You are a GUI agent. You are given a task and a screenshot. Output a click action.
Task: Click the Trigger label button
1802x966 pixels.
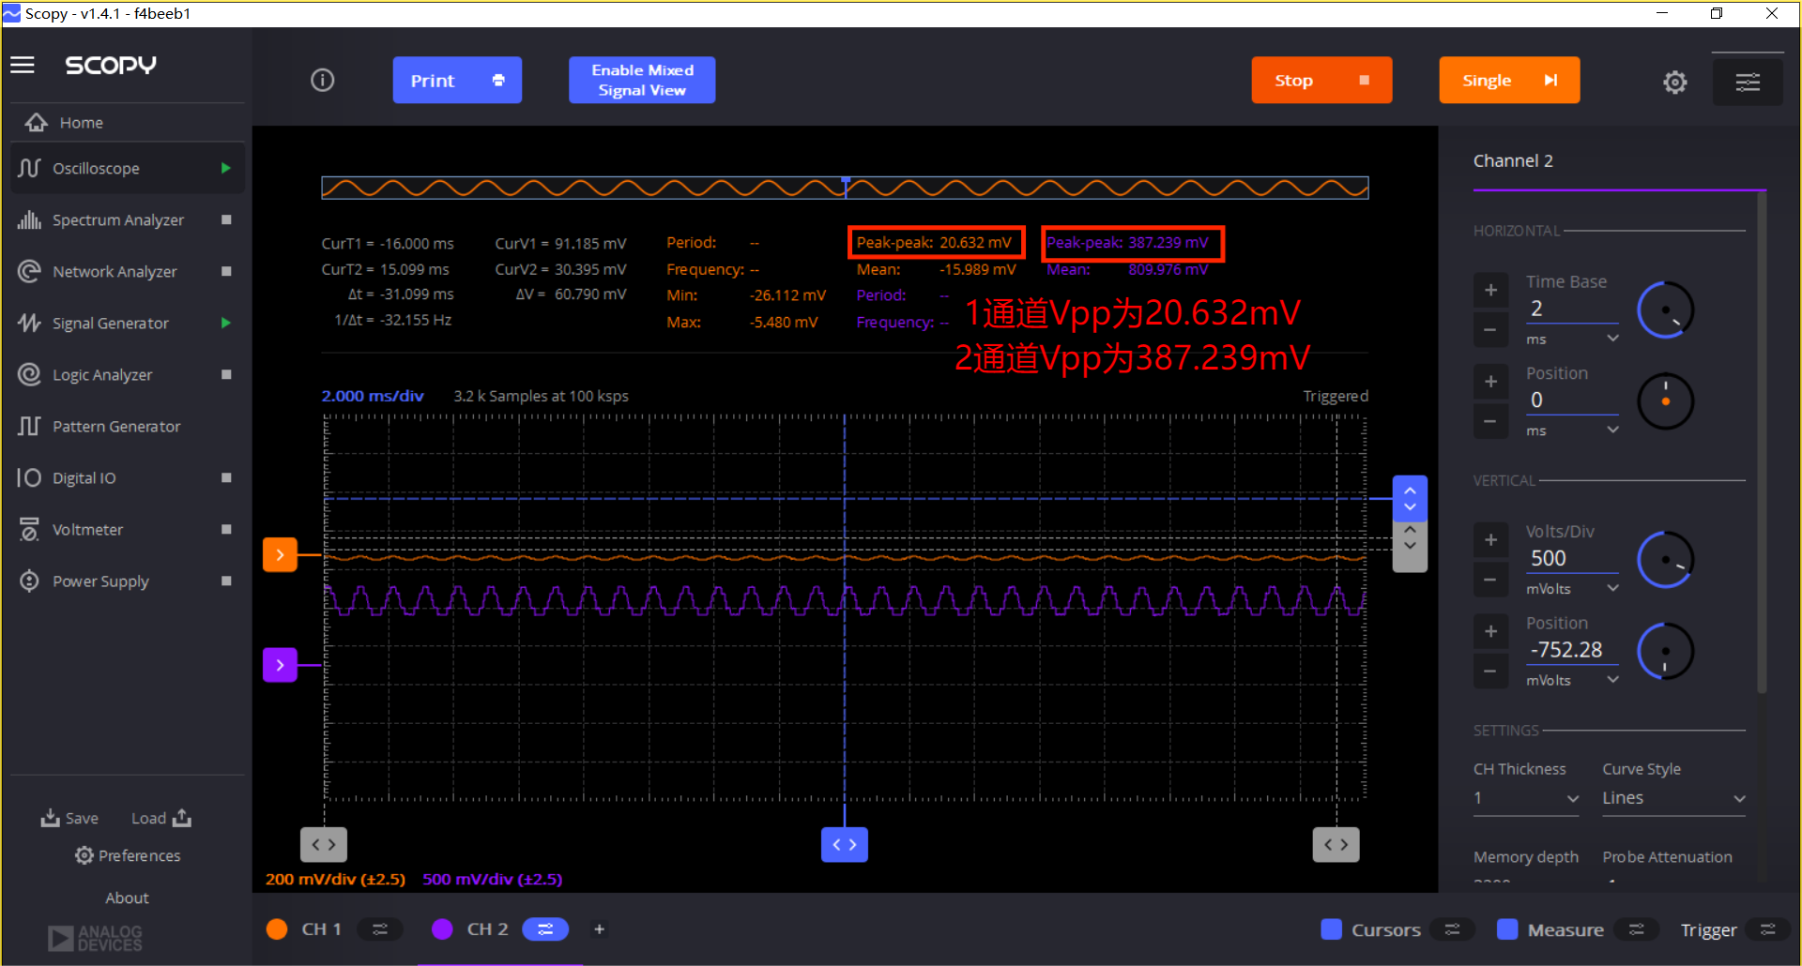pyautogui.click(x=1708, y=928)
